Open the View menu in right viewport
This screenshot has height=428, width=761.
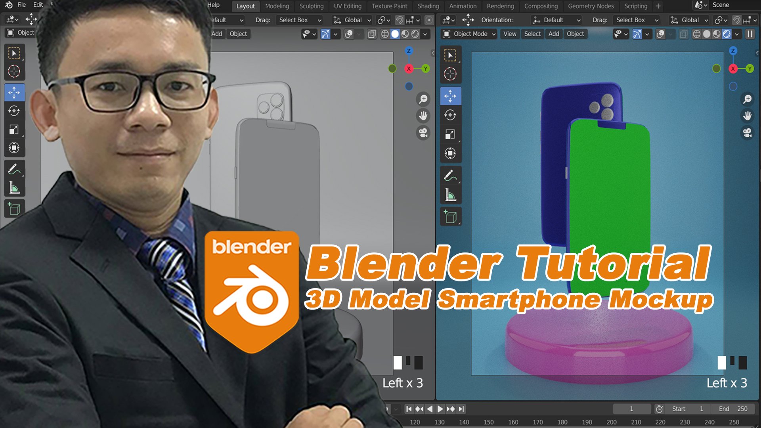tap(510, 34)
